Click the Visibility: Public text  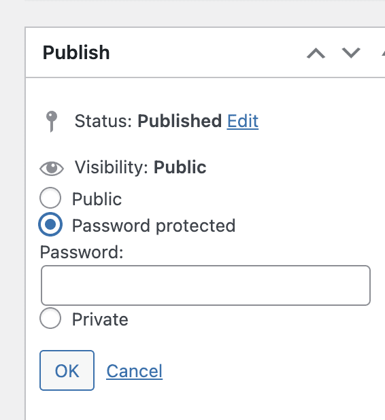pyautogui.click(x=141, y=167)
